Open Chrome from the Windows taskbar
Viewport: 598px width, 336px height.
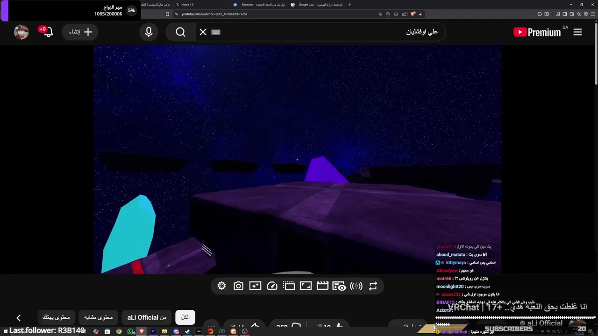119,331
